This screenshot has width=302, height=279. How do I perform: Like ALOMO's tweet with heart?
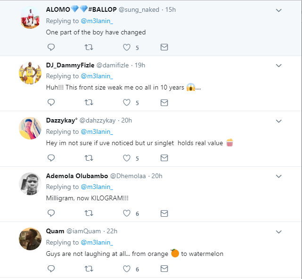click(126, 47)
